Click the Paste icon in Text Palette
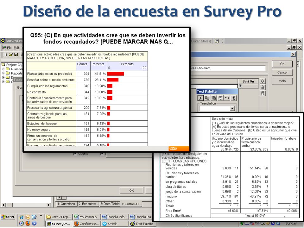 pos(214,98)
